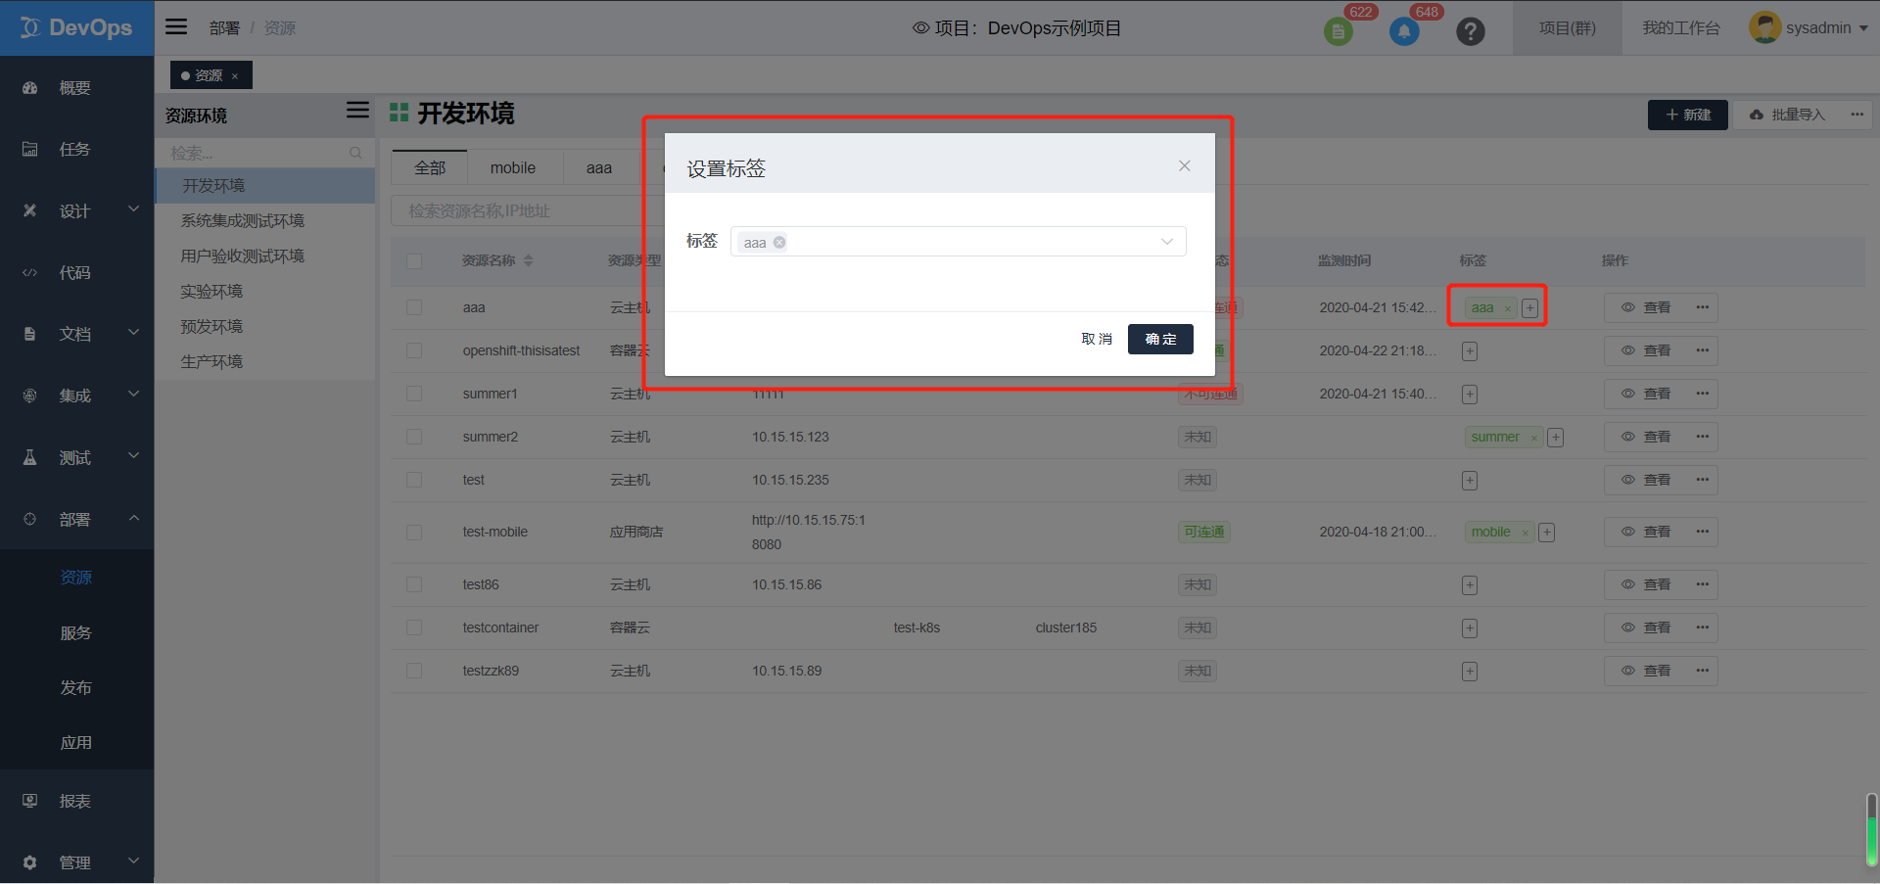The image size is (1880, 884).
Task: Sort by 资源名称 column arrows
Action: click(x=529, y=260)
